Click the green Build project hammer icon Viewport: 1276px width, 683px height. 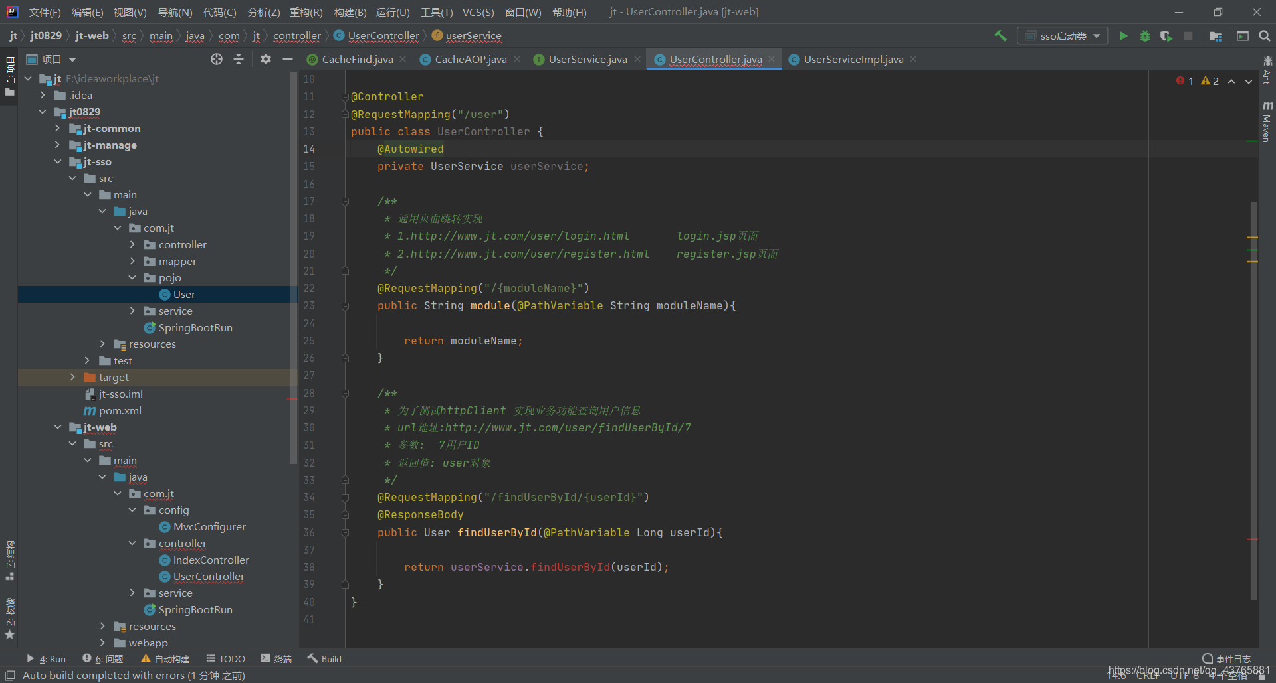tap(1000, 36)
